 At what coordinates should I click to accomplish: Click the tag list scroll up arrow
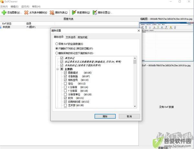pos(135,58)
